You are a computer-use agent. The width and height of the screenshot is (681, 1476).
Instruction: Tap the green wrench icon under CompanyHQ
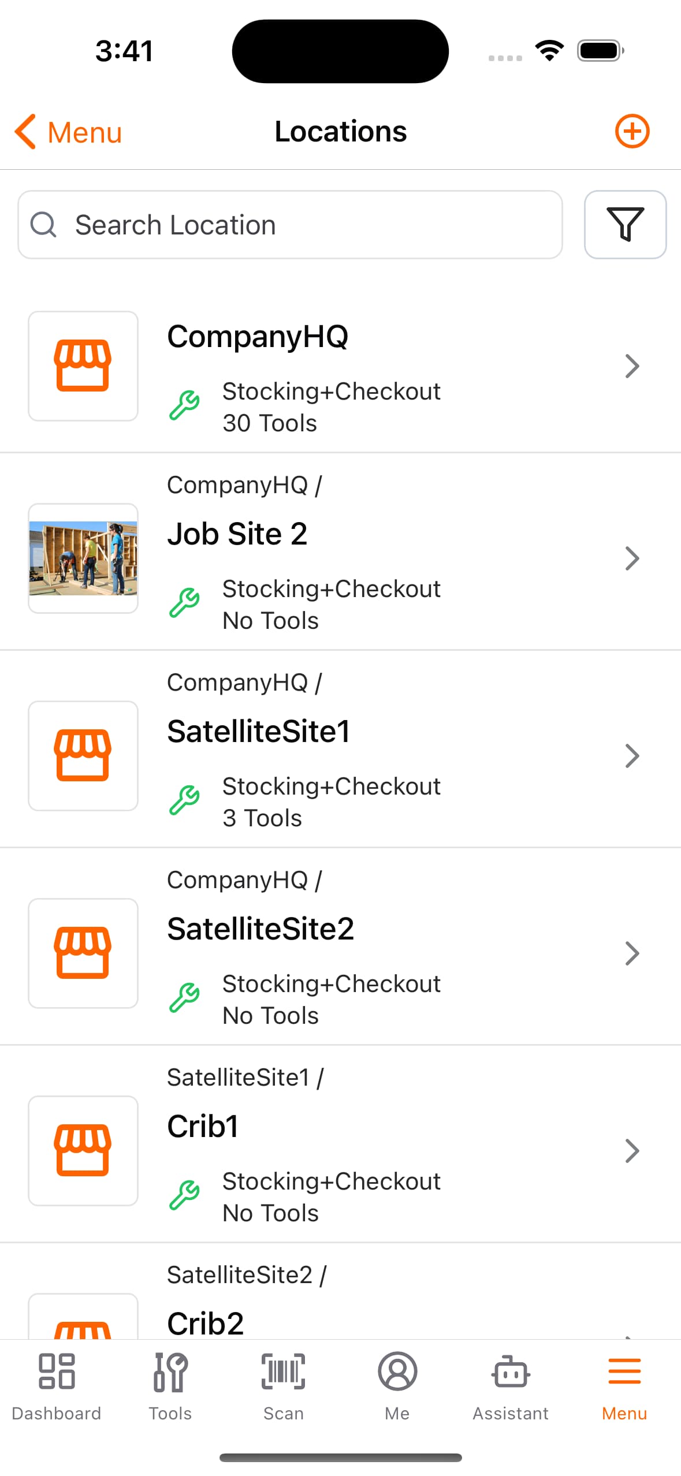184,405
